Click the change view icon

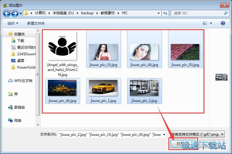[x=205, y=23]
